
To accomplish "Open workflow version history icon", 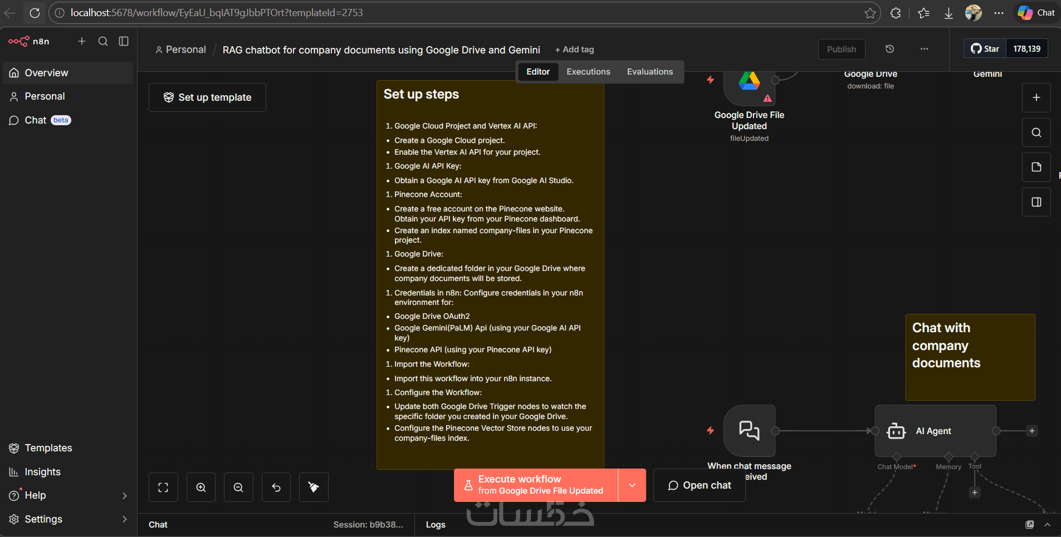I will click(890, 49).
